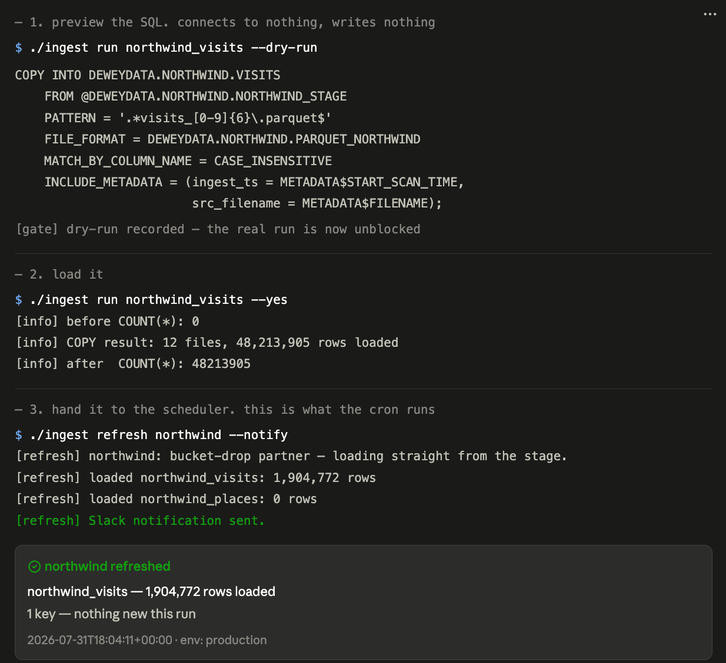Click the COPY result 12 files line
Screen dimensions: 726x663
(x=207, y=343)
